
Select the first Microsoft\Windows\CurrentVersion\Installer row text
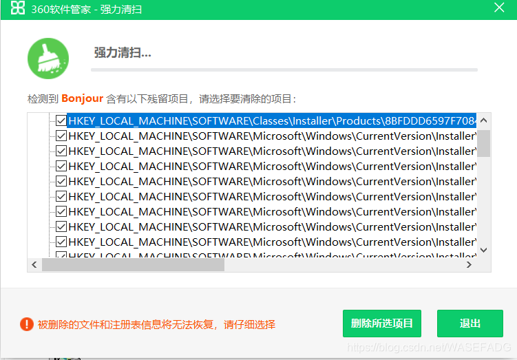click(272, 136)
